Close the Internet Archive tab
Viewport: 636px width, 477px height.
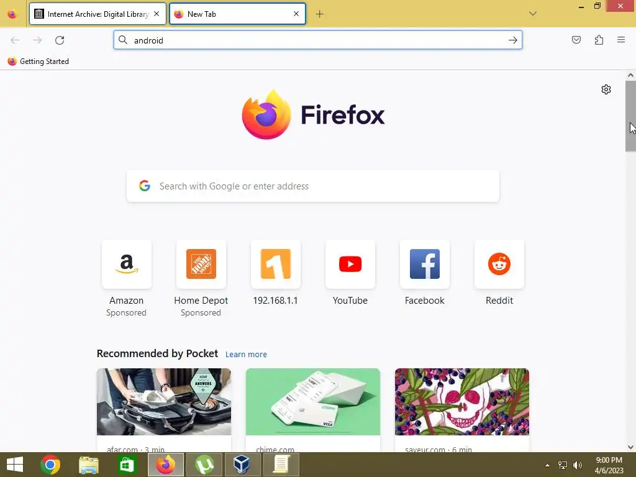(x=156, y=14)
